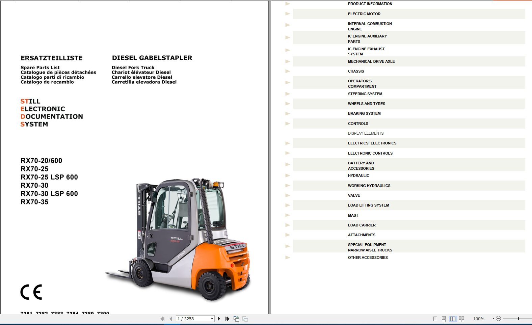Image resolution: width=532 pixels, height=325 pixels.
Task: Click the RX70-25 LSP 600 model text
Action: tap(49, 177)
